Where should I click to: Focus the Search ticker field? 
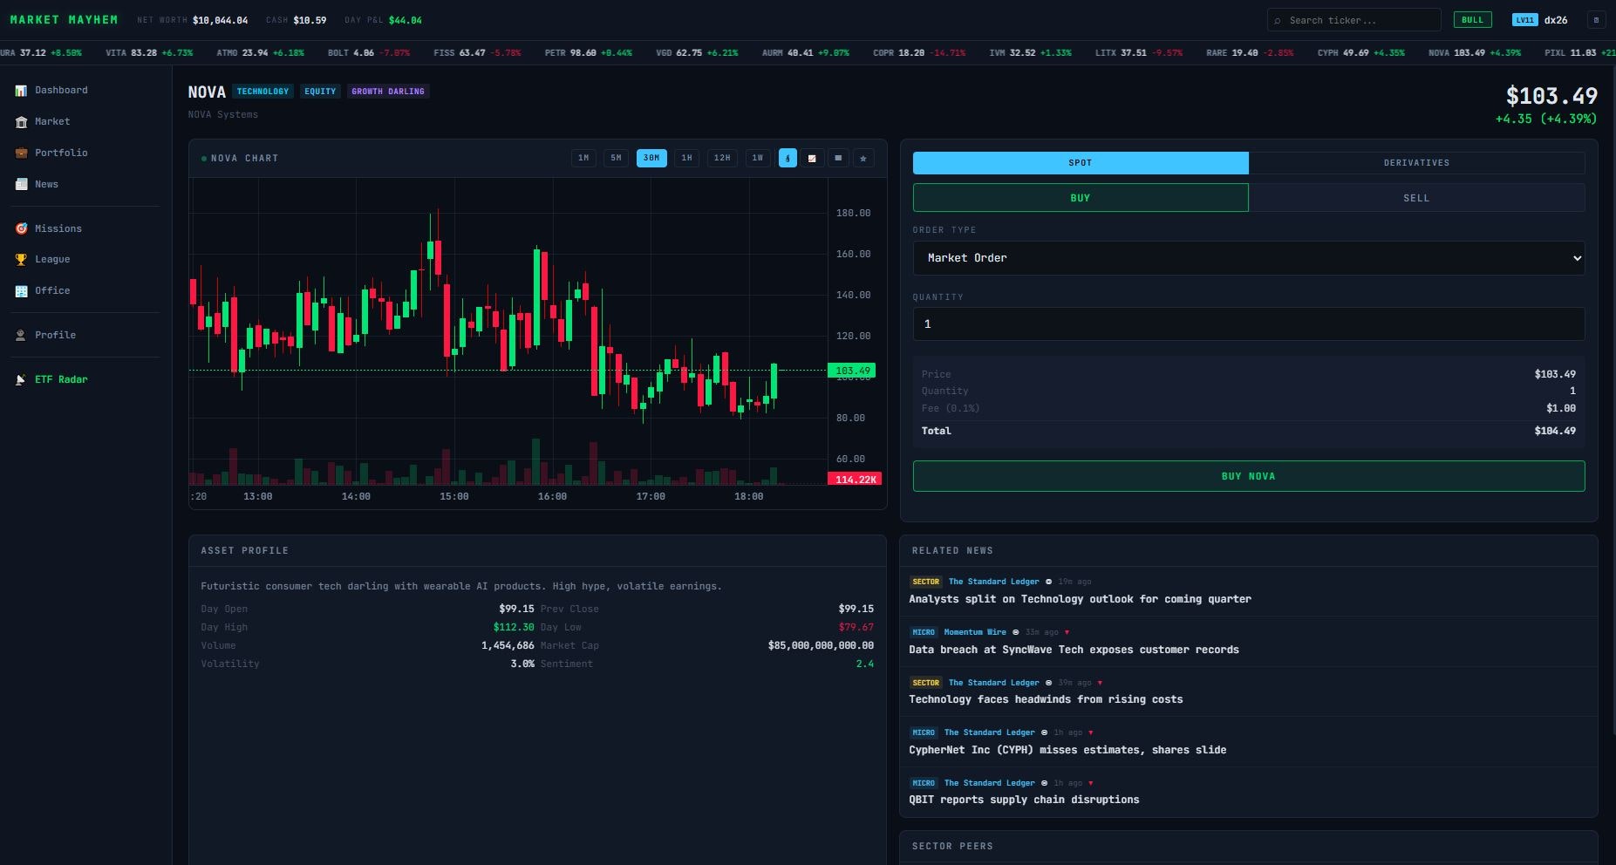[1354, 20]
